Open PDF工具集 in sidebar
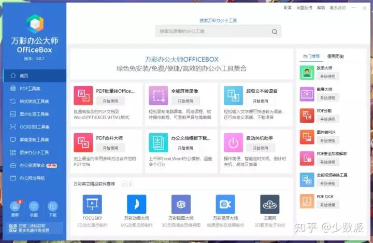The image size is (373, 243). click(x=35, y=89)
